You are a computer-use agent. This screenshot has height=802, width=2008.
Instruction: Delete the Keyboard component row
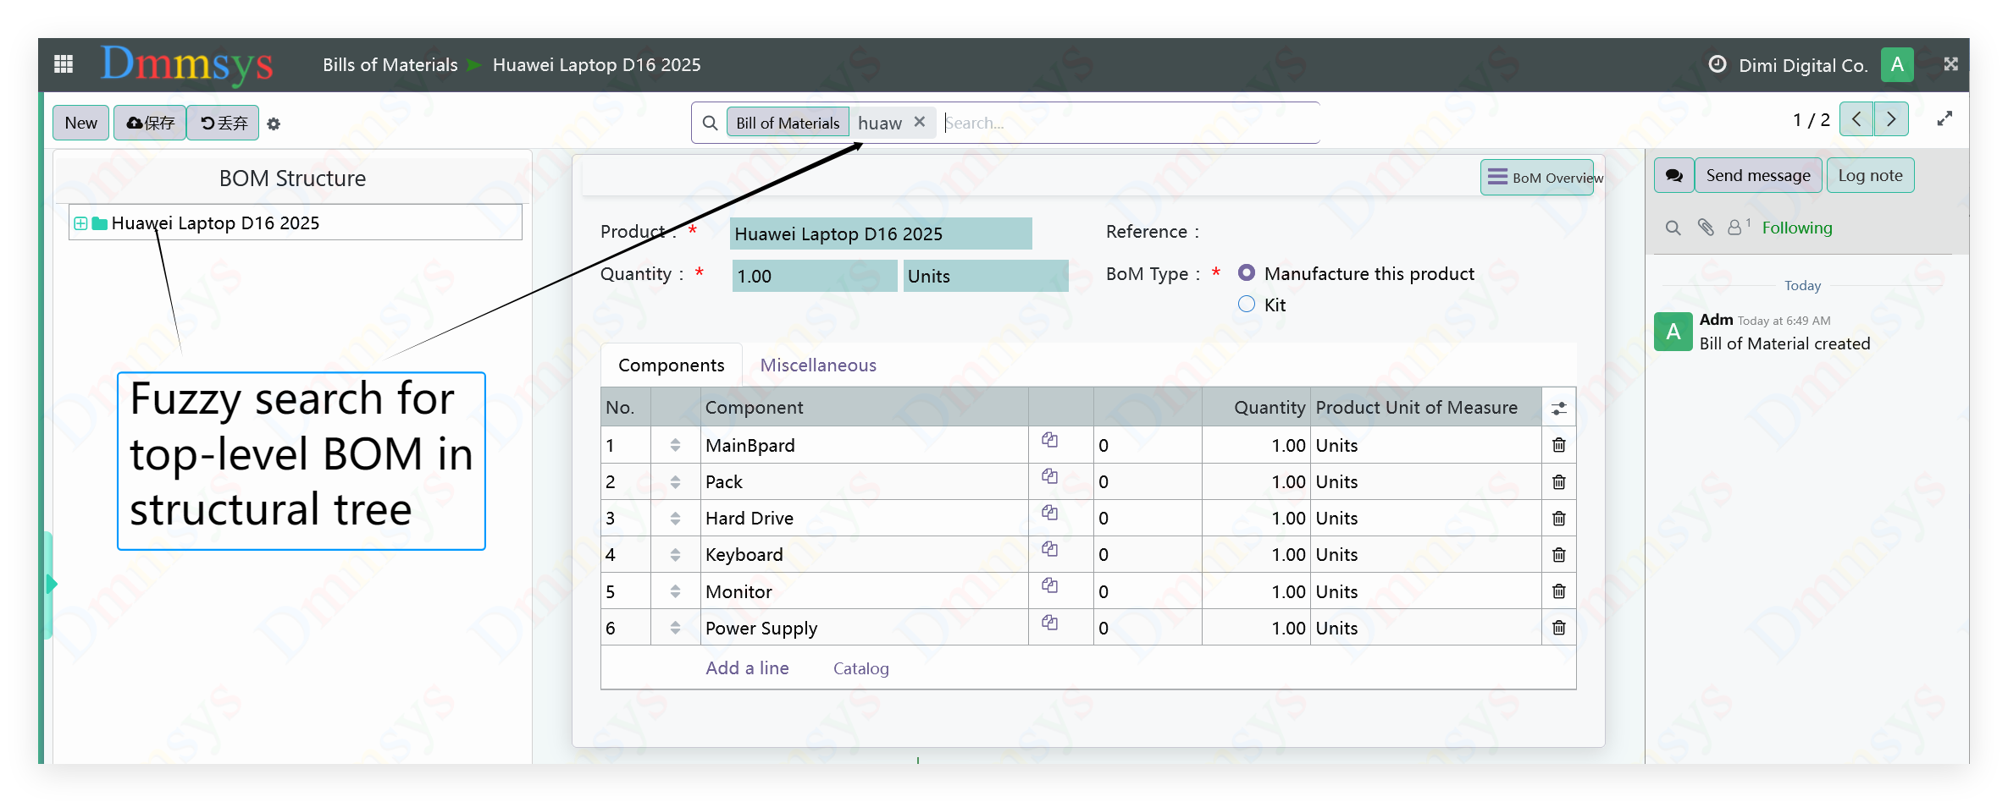(1558, 555)
